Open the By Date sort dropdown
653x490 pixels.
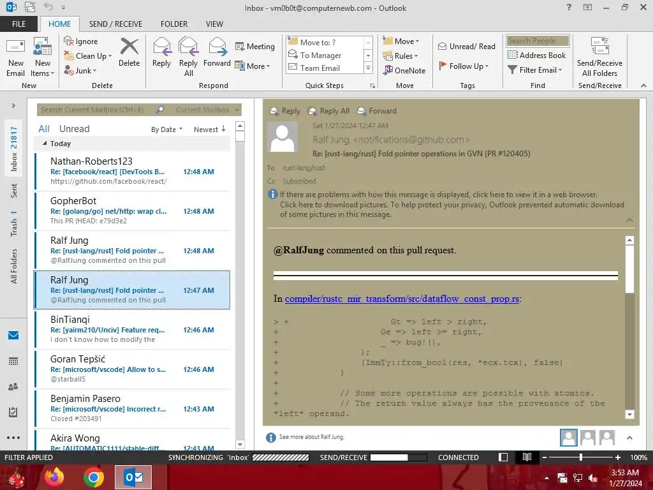(166, 130)
